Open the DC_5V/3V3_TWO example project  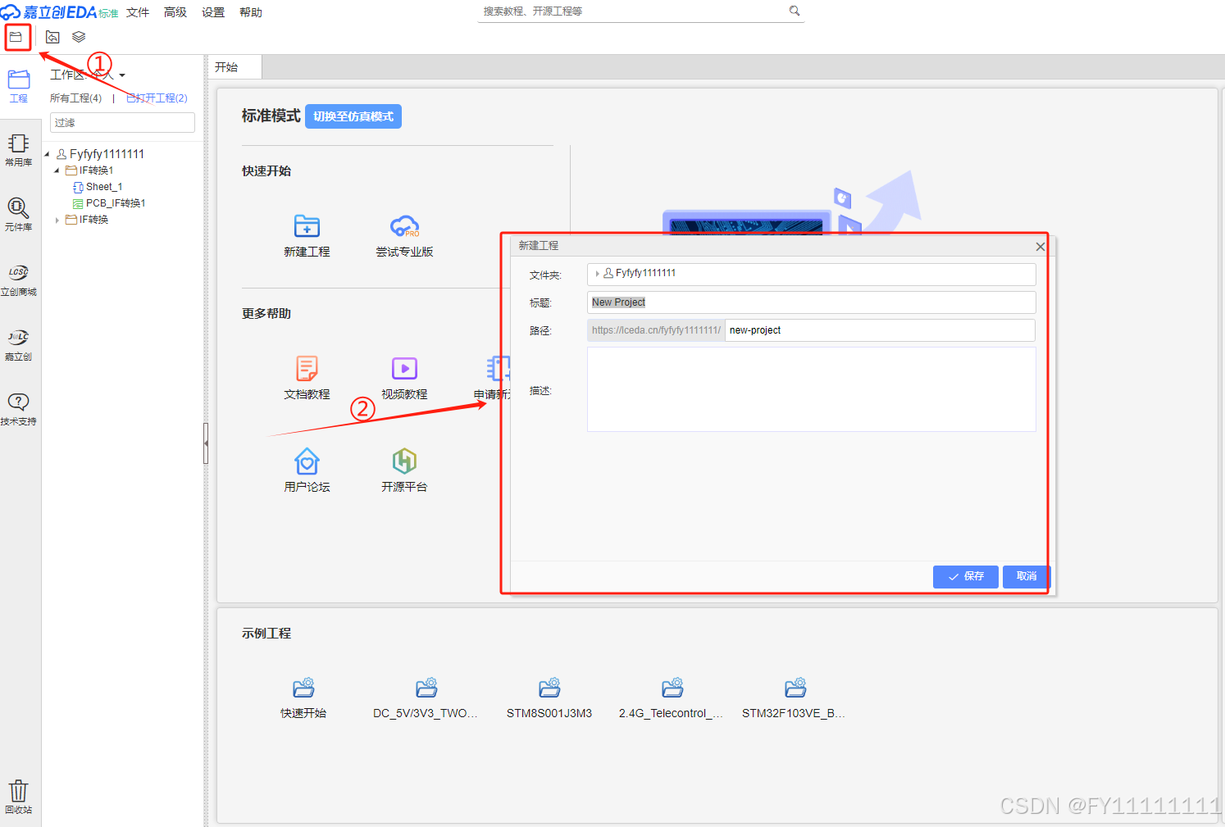[426, 698]
